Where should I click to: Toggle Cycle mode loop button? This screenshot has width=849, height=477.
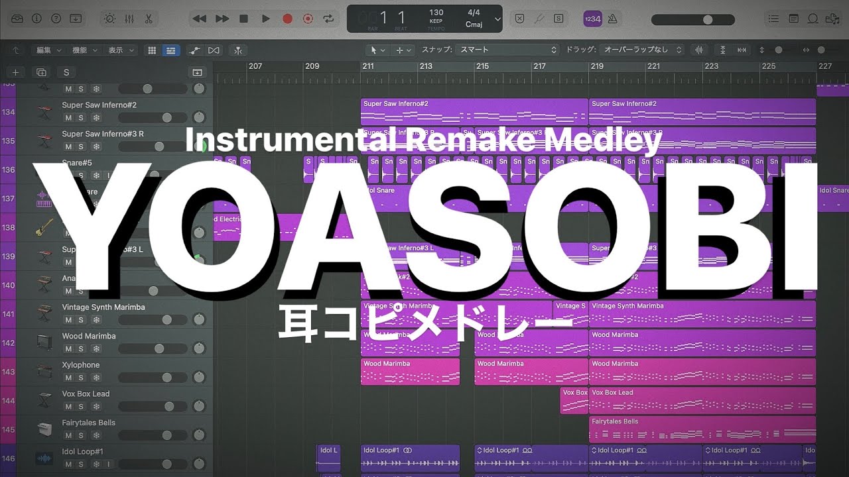click(x=328, y=19)
